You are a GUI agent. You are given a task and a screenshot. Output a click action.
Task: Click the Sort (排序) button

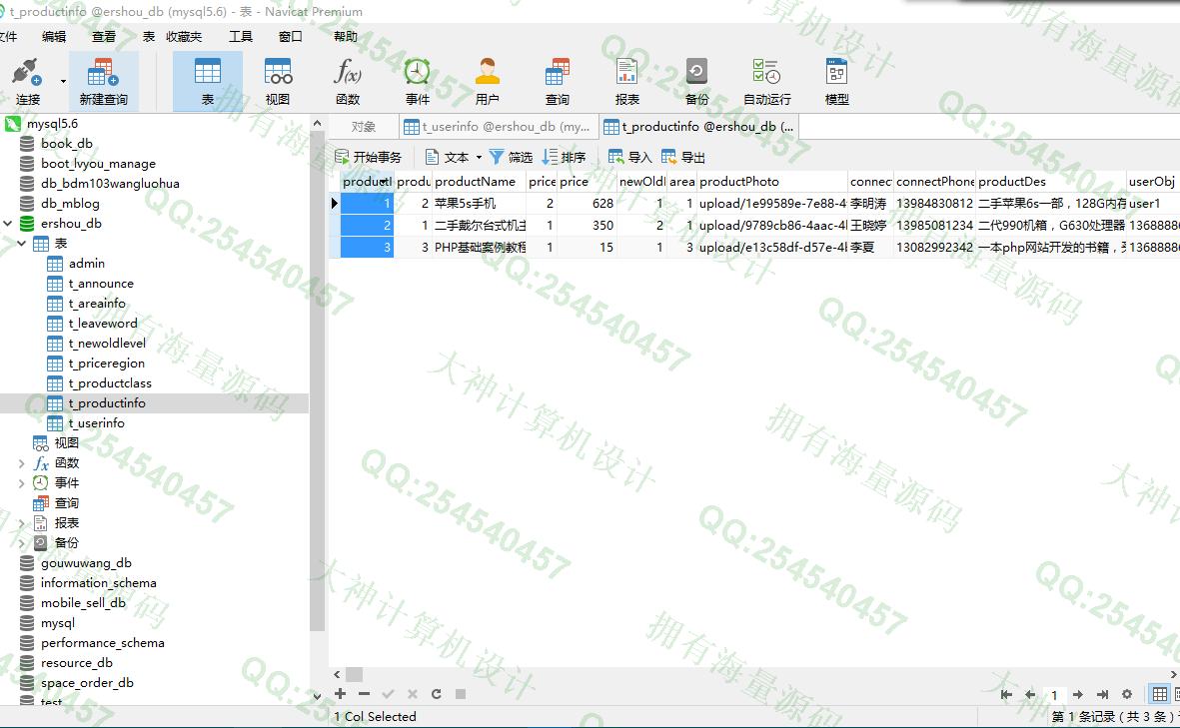(565, 157)
